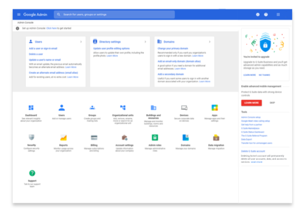Viewport: 304px width, 220px height.
Task: Open the Billing card icon
Action: tap(94, 137)
